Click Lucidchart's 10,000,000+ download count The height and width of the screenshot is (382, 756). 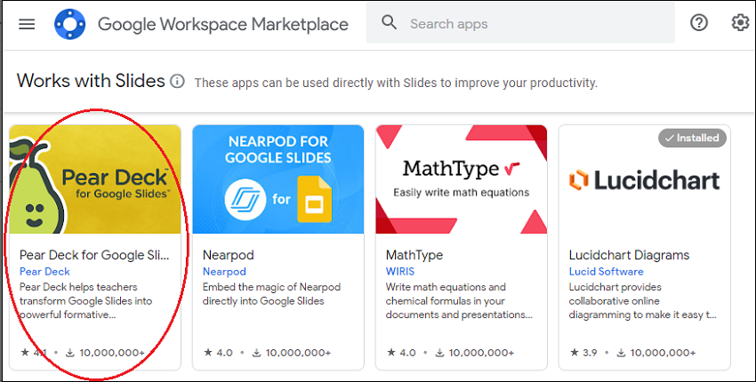656,353
